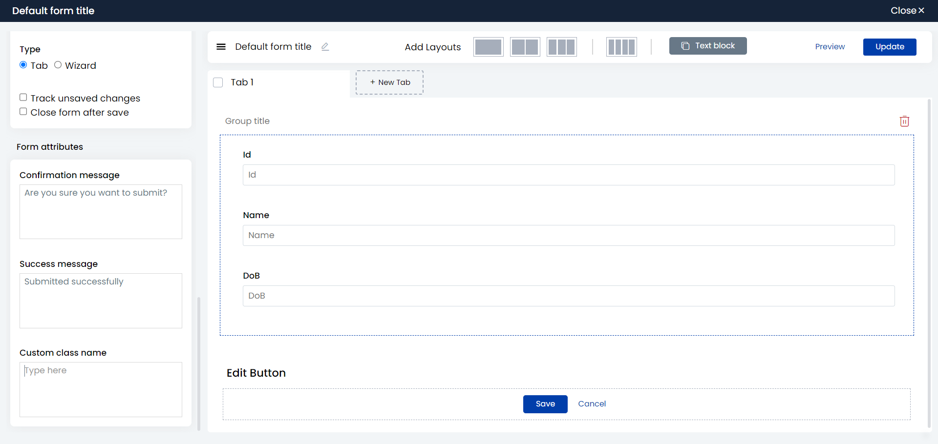Enable Track unsaved changes

(23, 98)
